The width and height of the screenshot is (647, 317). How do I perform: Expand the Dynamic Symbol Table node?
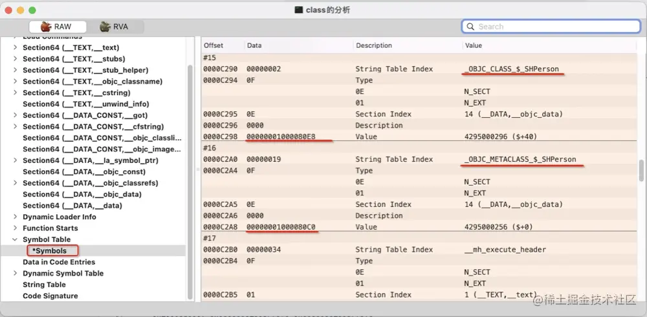coord(16,273)
